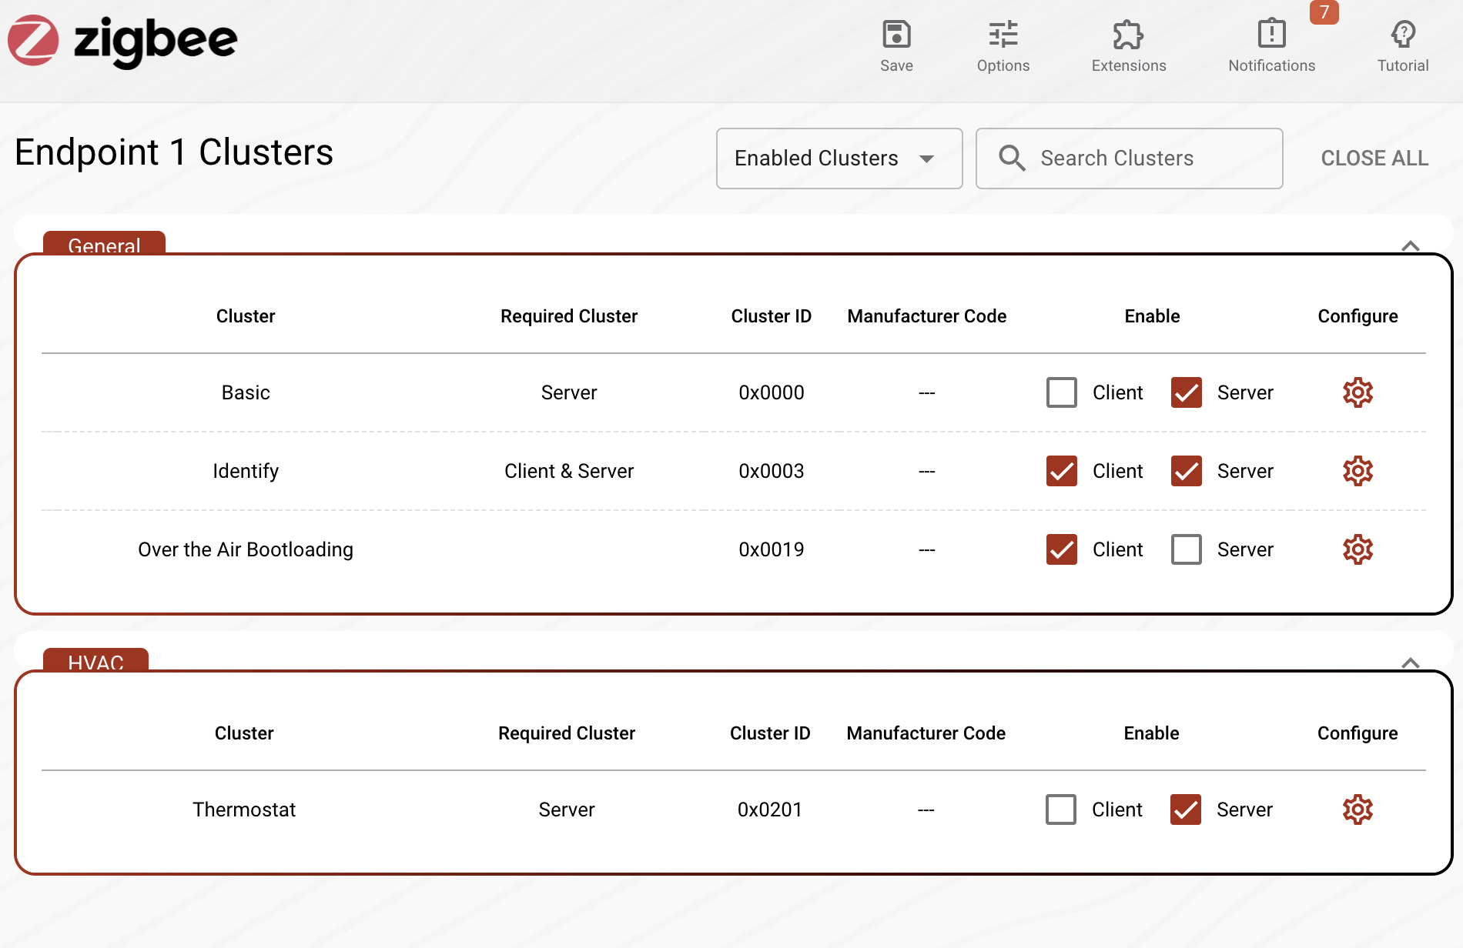Enable Client checkbox for Basic cluster
1463x948 pixels.
tap(1061, 392)
